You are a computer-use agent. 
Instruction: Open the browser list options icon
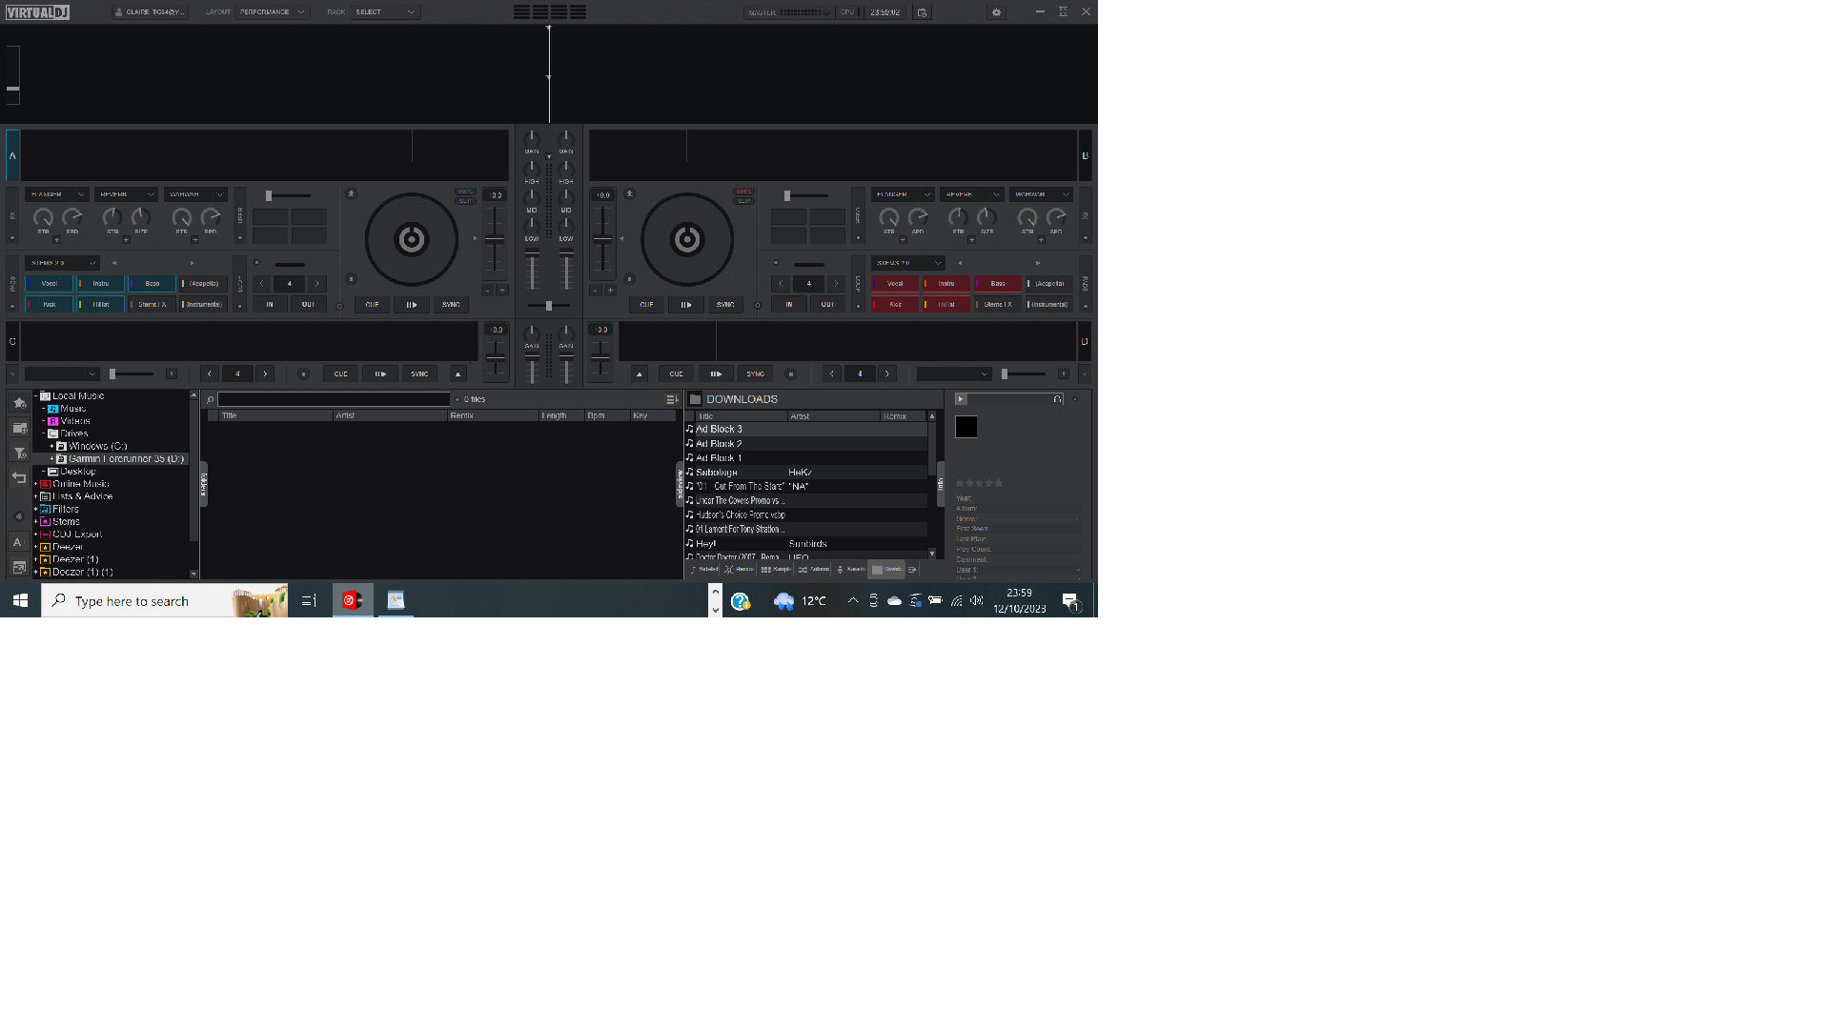(672, 400)
